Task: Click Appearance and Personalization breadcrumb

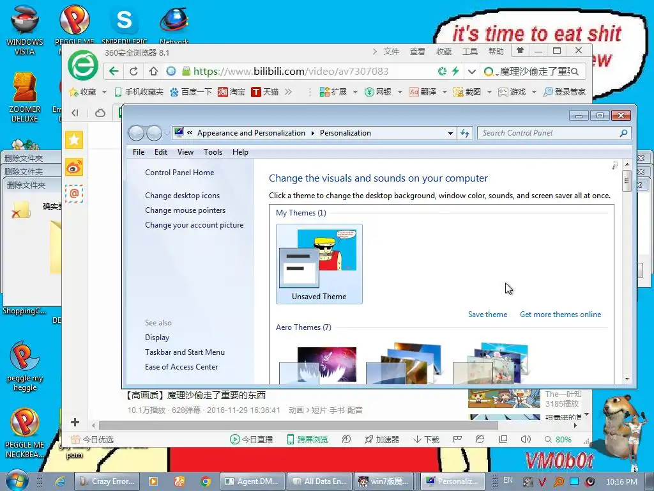Action: [251, 133]
